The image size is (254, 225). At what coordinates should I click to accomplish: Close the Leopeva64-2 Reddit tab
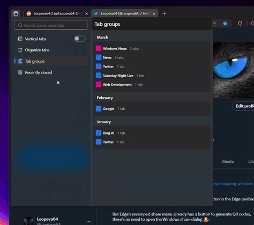[87, 14]
